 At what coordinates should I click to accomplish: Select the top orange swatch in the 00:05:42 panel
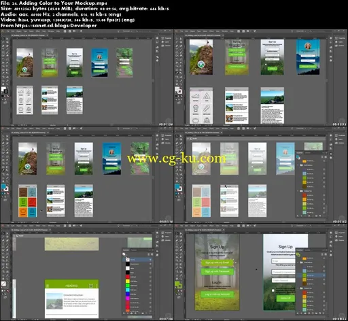(304, 161)
